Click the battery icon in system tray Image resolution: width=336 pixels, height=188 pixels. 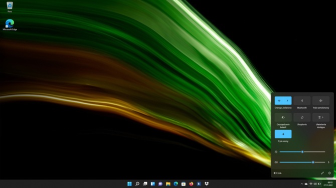319,184
